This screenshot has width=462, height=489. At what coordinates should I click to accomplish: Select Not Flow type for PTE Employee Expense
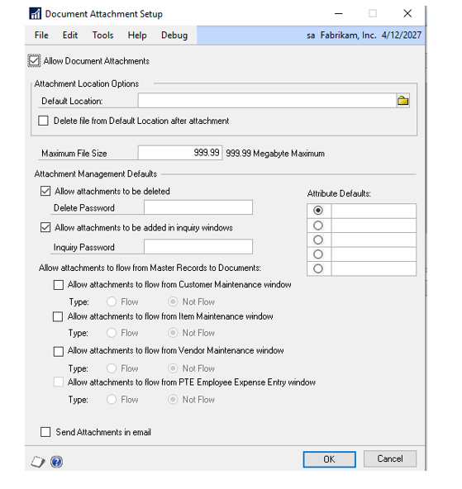173,400
